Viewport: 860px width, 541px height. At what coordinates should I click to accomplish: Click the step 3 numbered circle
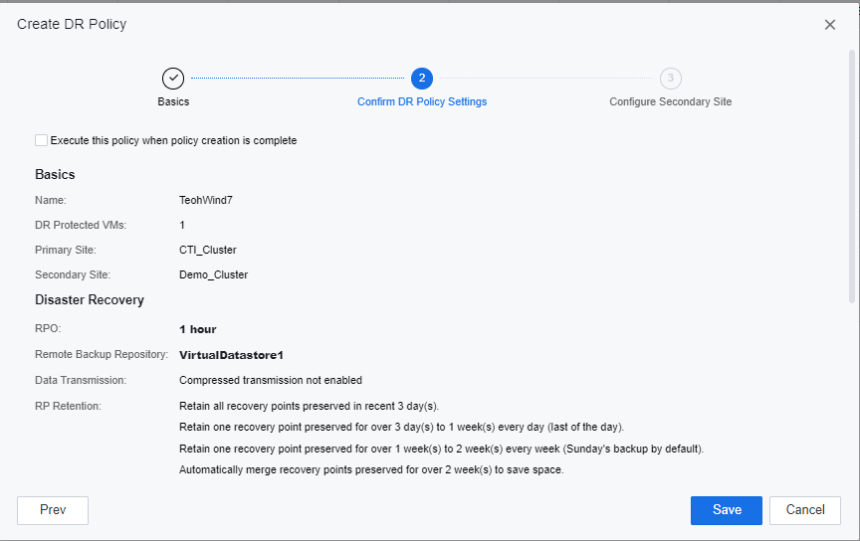671,79
